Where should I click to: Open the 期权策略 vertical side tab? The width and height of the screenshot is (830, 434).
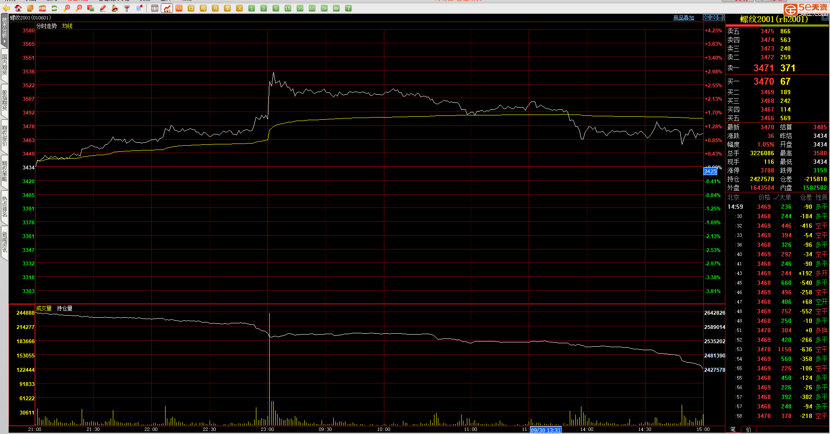click(4, 172)
